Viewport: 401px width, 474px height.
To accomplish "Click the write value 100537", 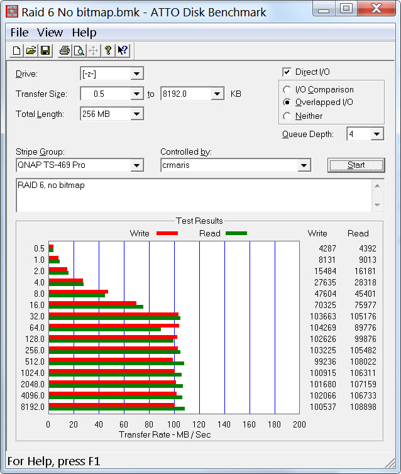I will pyautogui.click(x=322, y=407).
